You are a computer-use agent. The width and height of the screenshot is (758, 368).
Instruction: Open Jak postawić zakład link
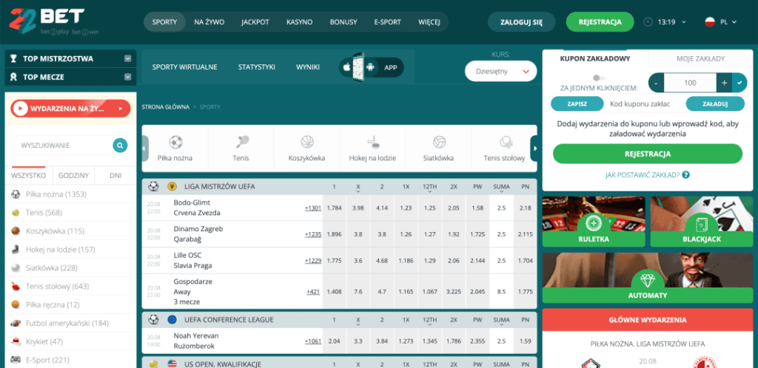point(643,175)
